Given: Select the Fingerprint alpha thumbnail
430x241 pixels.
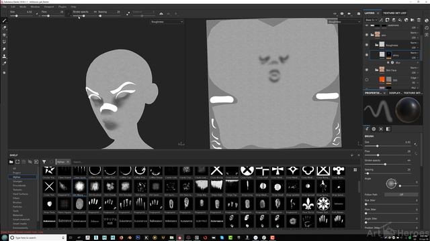Looking at the screenshot, I should [x=79, y=204].
